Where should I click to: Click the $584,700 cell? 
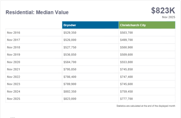(70, 62)
